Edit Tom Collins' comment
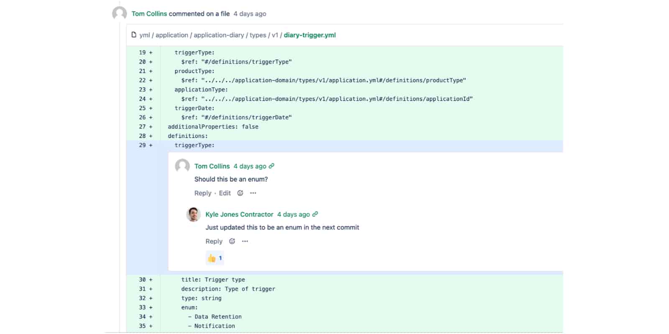This screenshot has height=334, width=669. (x=225, y=193)
